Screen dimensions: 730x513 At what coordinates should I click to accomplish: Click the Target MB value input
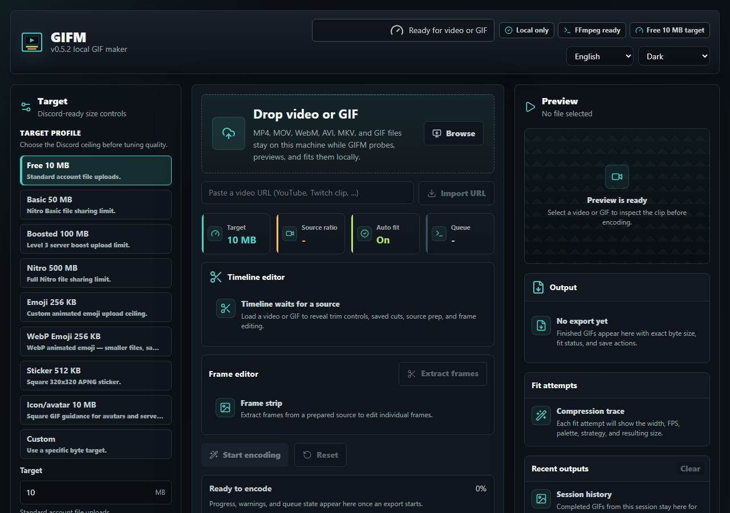click(96, 492)
